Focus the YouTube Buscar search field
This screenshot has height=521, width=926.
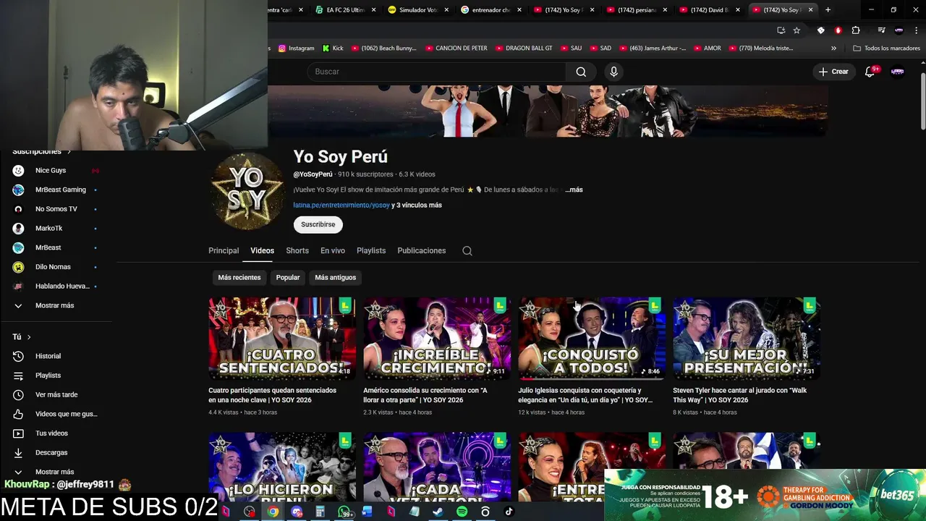tap(436, 72)
